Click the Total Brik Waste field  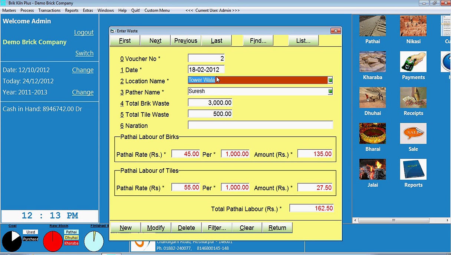coord(210,103)
